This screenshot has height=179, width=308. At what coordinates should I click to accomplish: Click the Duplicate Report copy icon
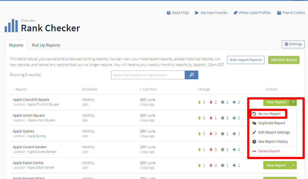pyautogui.click(x=254, y=123)
